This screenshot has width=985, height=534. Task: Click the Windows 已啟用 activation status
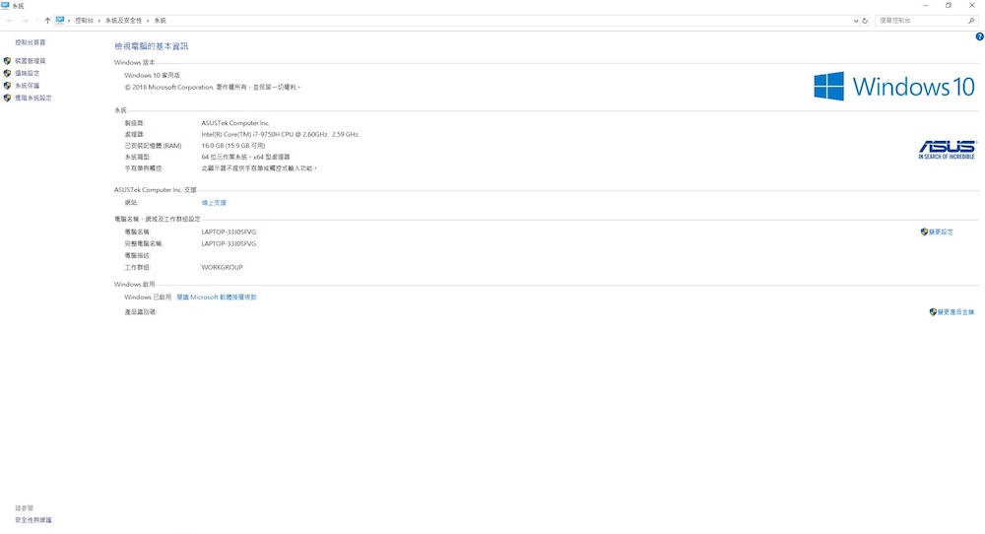pyautogui.click(x=148, y=298)
